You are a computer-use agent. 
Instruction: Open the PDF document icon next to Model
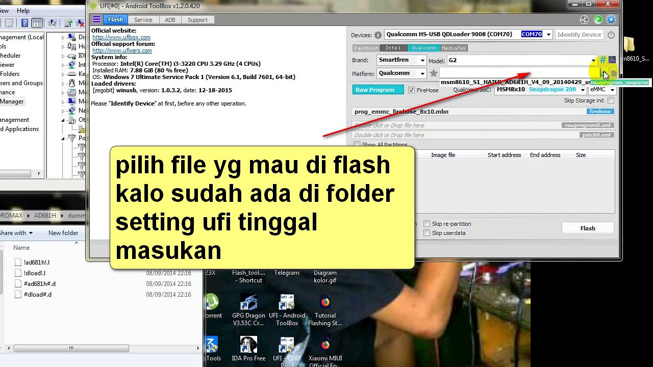612,60
